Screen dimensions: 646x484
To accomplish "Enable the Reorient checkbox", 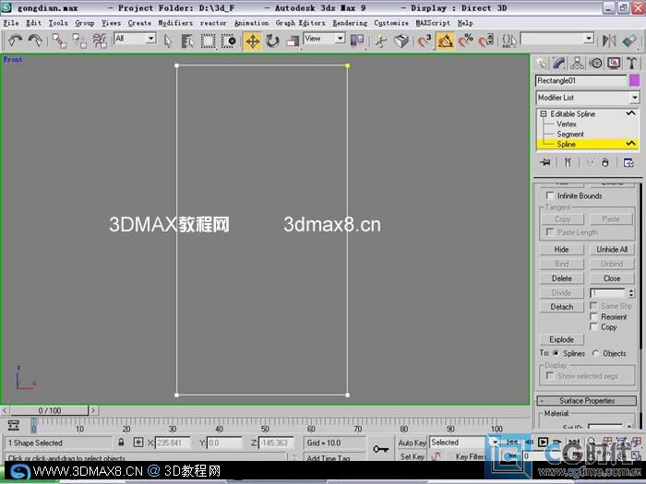I will [x=593, y=316].
